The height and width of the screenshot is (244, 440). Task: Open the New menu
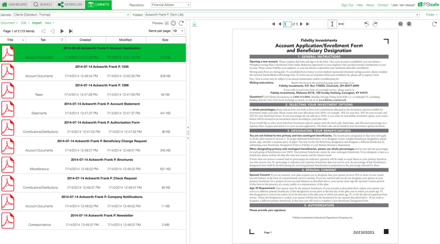tap(49, 23)
